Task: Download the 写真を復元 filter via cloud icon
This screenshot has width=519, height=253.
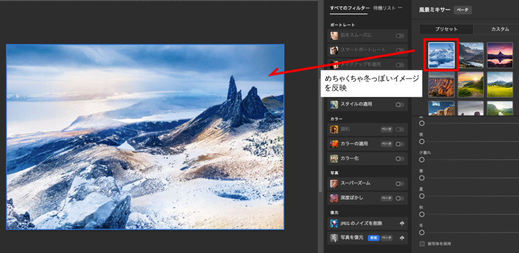Action: click(x=402, y=238)
